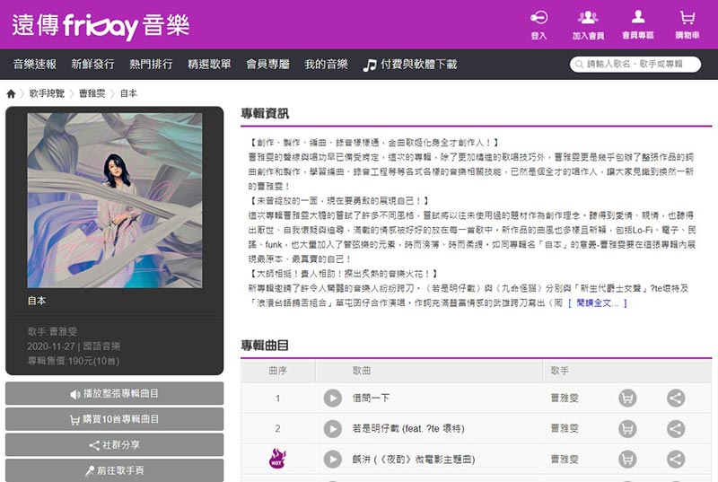Click 購買10首專輯曲目 button
The image size is (718, 482).
115,419
